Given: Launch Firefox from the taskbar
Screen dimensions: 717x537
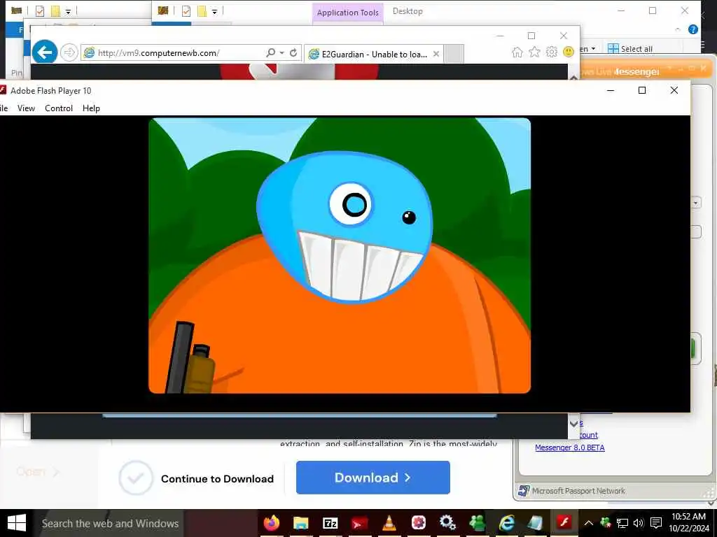Looking at the screenshot, I should 272,522.
